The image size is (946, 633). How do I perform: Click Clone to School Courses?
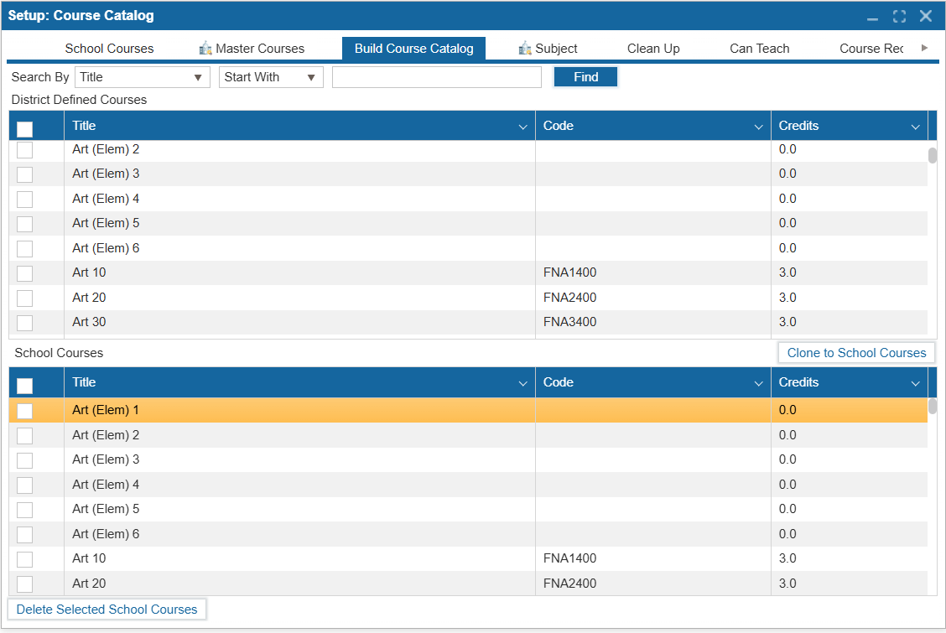[855, 352]
